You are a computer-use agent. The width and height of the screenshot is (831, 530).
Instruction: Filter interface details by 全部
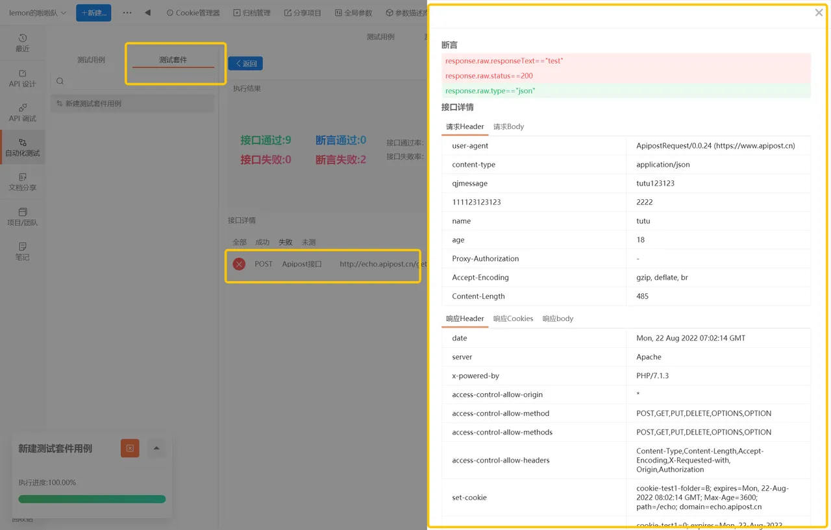(x=240, y=242)
